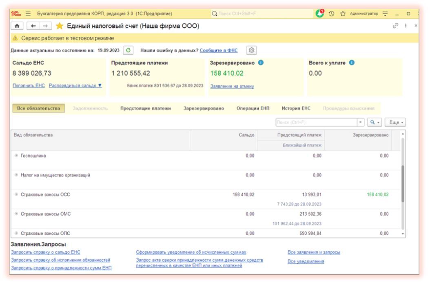Open the history clock icon
The height and width of the screenshot is (285, 430).
pyautogui.click(x=332, y=13)
